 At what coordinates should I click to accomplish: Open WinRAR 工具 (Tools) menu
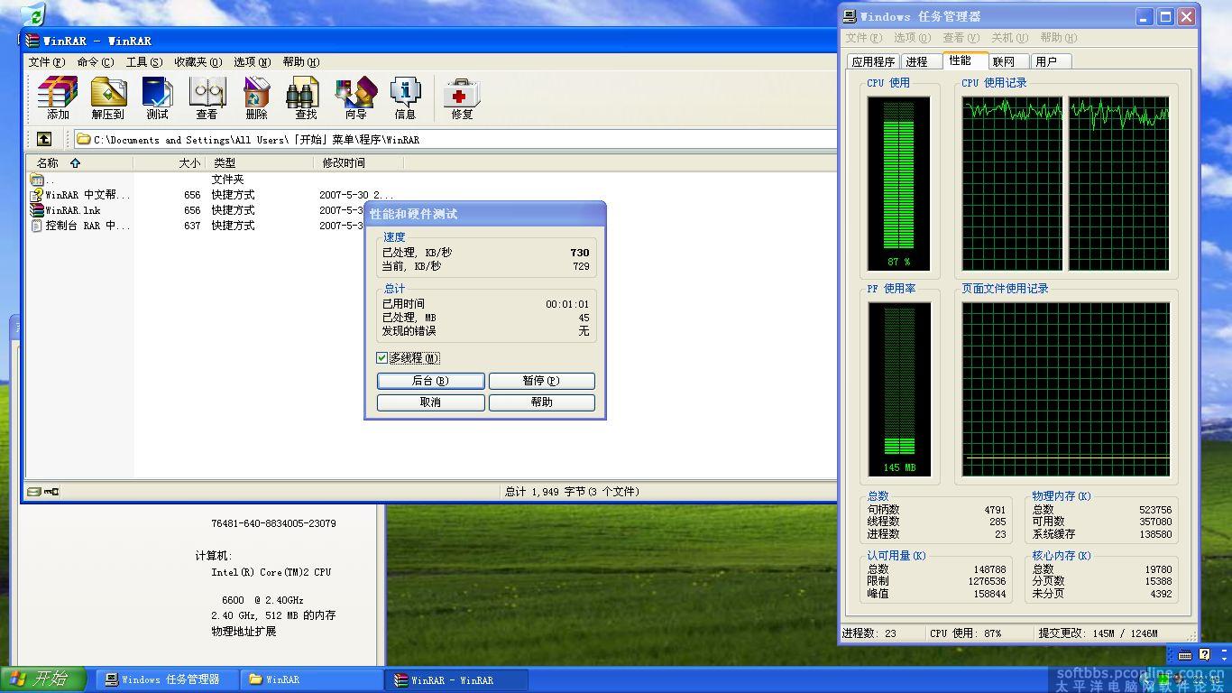[x=144, y=62]
